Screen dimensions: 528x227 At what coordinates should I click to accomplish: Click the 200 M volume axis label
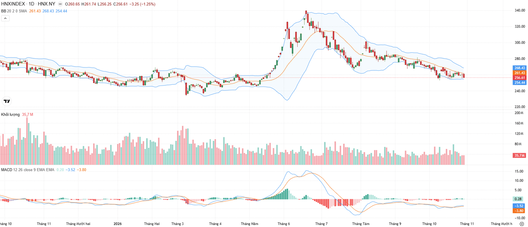[519, 113]
